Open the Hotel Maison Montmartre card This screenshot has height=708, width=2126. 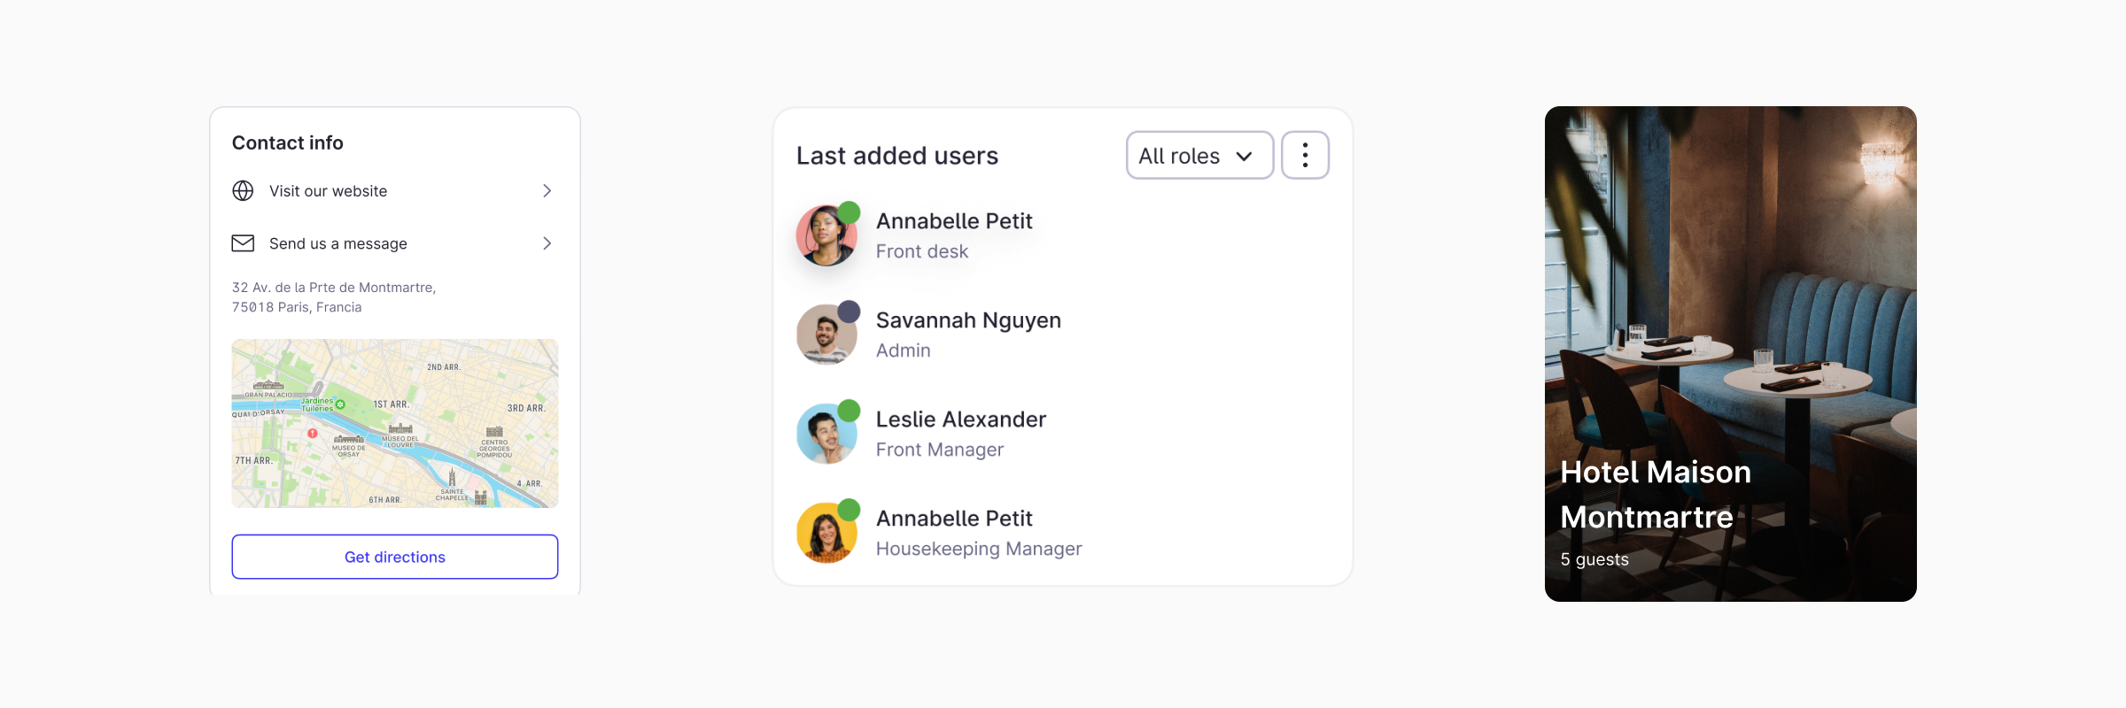click(x=1730, y=354)
